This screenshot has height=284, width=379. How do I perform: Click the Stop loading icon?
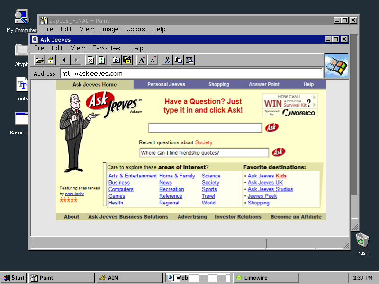[x=90, y=60]
